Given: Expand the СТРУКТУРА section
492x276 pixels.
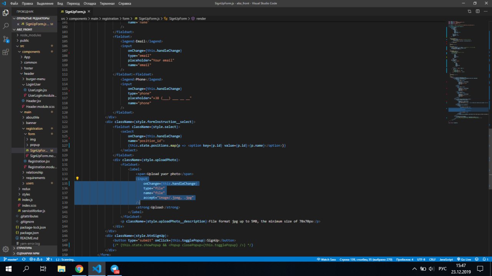Looking at the screenshot, I should click(x=24, y=248).
